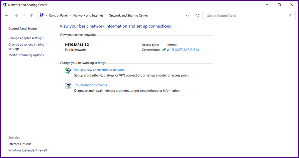The image size is (299, 158).
Task: Click the Set up new connection icon
Action: (x=68, y=70)
